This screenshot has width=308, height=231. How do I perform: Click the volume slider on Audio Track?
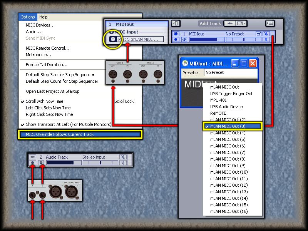click(x=64, y=162)
